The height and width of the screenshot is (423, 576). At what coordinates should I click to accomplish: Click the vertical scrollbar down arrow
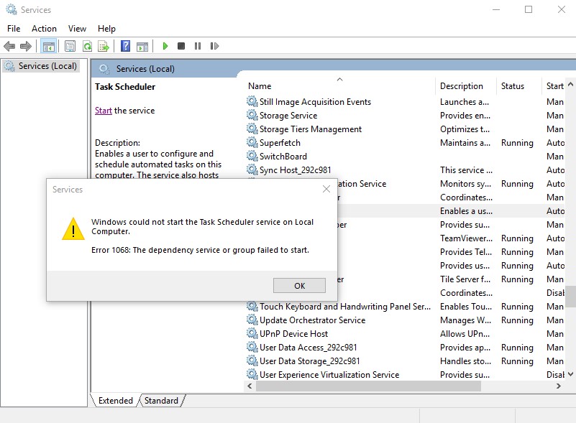pos(570,374)
